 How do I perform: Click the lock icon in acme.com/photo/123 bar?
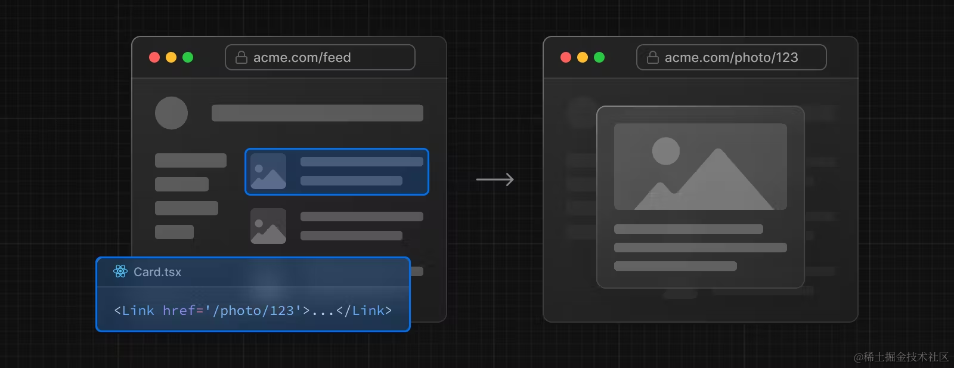[x=652, y=57]
